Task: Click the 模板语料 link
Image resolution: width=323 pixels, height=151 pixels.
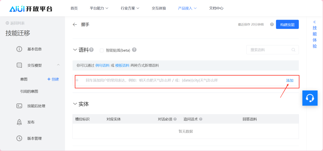Action: [x=122, y=65]
